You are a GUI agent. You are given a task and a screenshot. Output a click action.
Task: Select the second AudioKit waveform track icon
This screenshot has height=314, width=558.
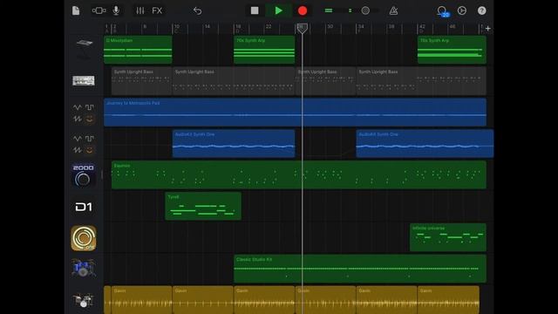pyautogui.click(x=84, y=144)
